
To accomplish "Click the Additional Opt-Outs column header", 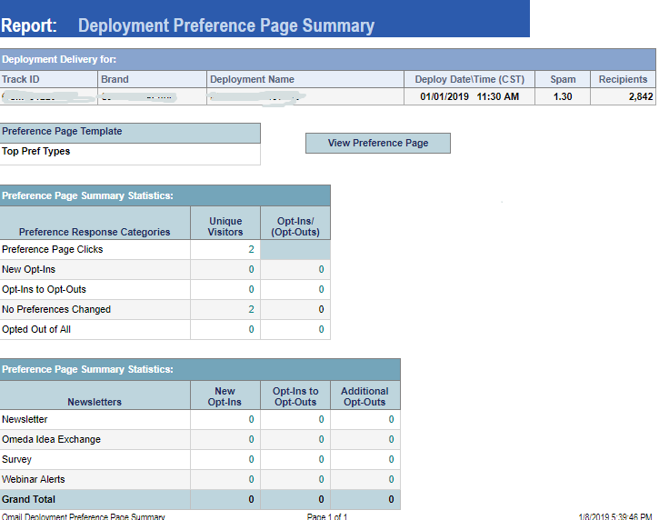I will click(x=364, y=396).
